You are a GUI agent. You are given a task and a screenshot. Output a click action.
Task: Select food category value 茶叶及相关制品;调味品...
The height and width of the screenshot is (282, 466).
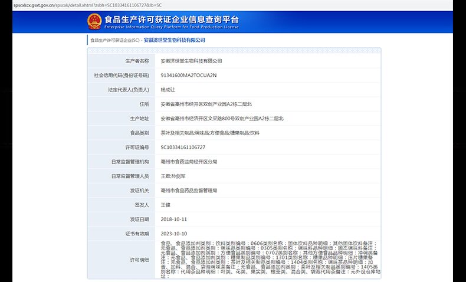(210, 133)
